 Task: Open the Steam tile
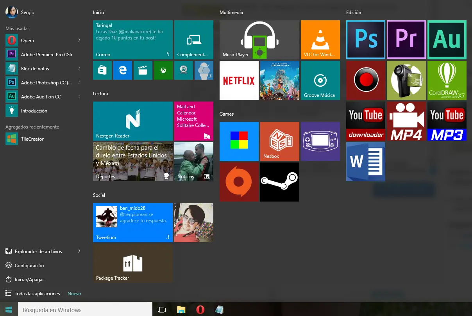click(280, 182)
